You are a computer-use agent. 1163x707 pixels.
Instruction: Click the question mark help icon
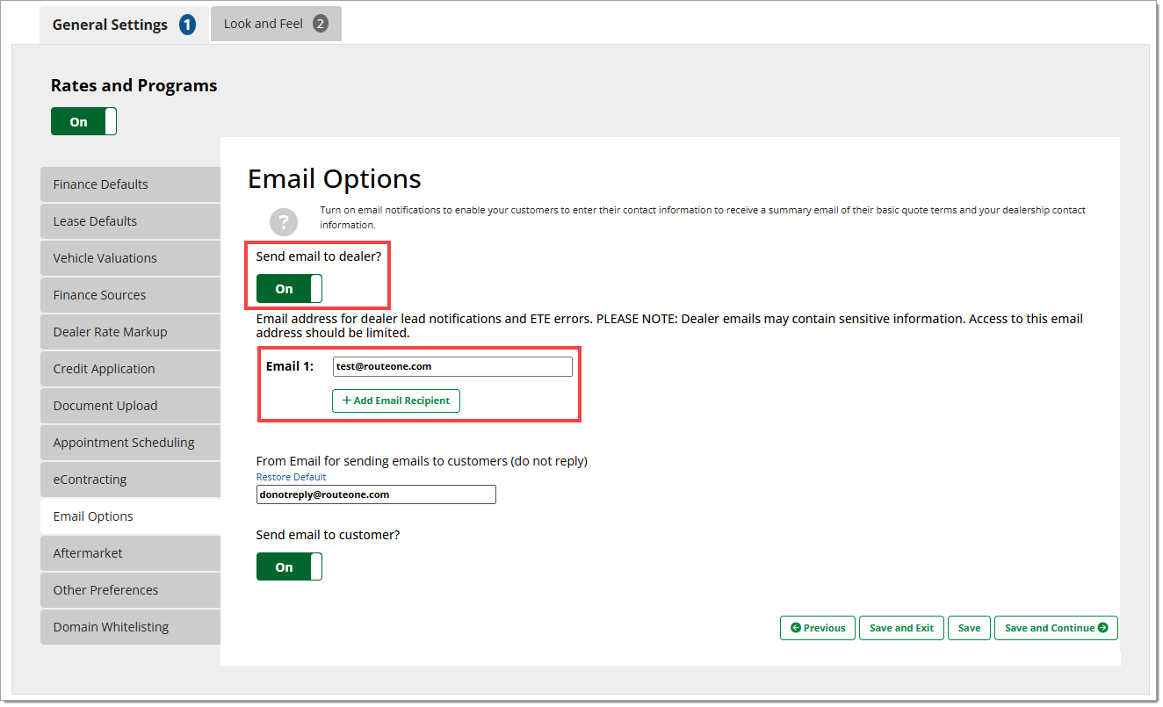tap(284, 221)
